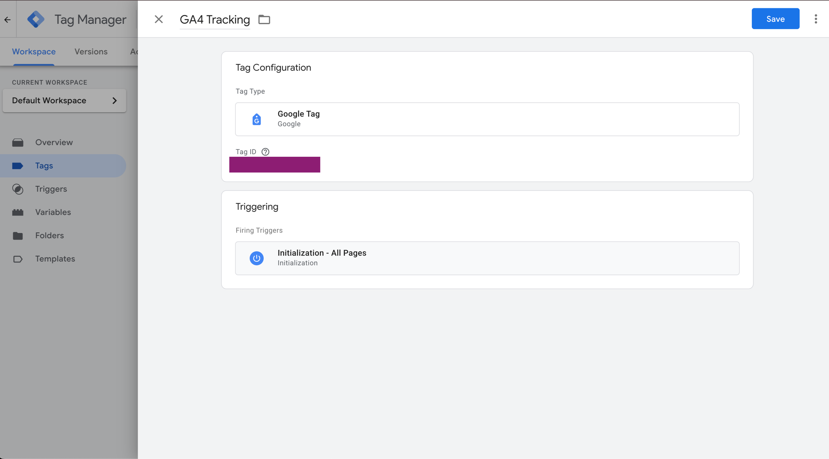Open Templates from sidebar

[55, 258]
